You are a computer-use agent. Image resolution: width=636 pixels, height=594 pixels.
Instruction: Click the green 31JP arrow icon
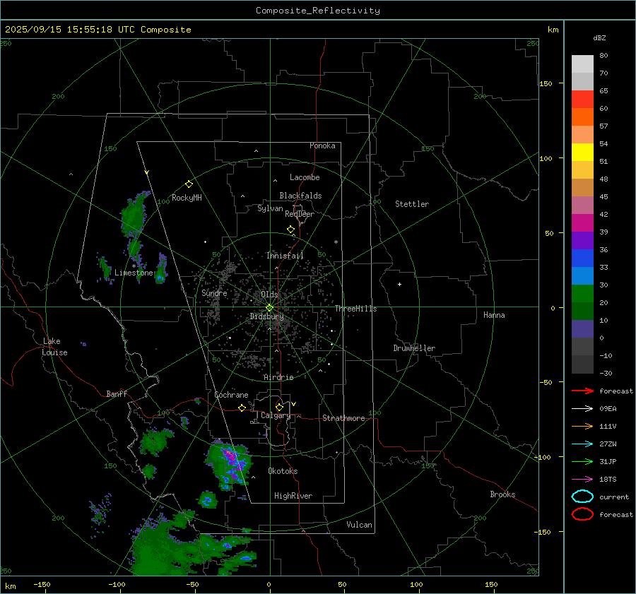pyautogui.click(x=582, y=461)
